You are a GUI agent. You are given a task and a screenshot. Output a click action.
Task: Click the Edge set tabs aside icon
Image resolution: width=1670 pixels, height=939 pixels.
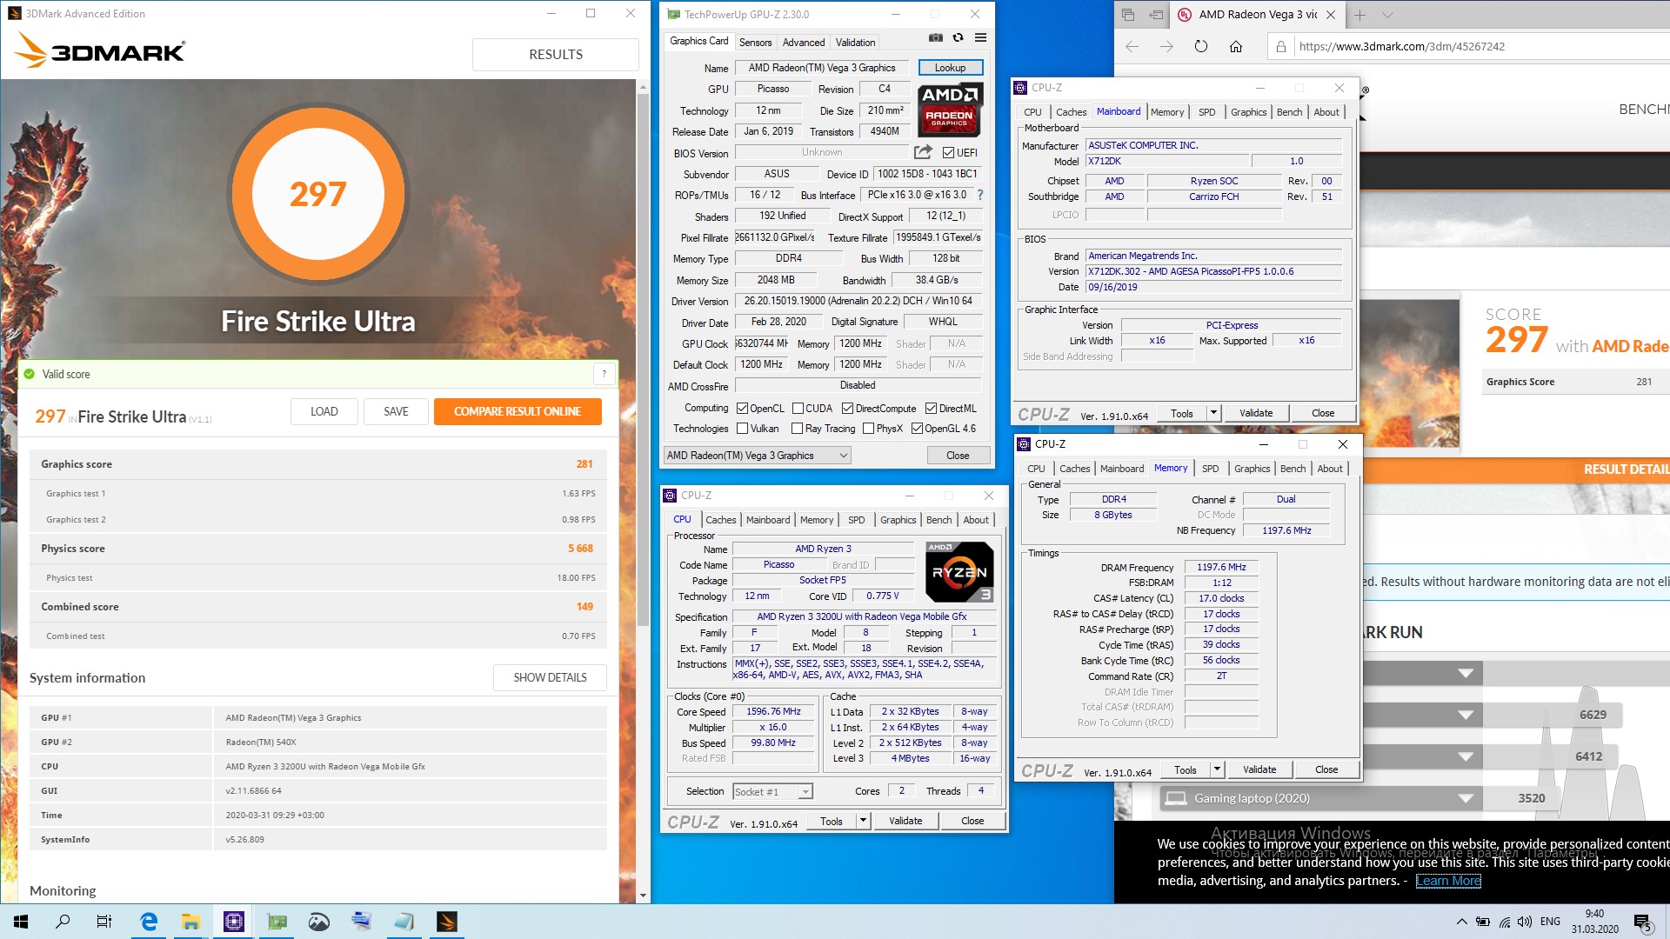pyautogui.click(x=1156, y=15)
